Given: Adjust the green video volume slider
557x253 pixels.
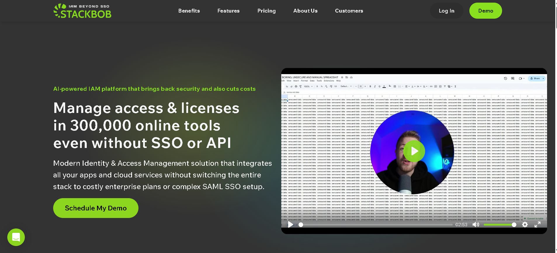Looking at the screenshot, I should pyautogui.click(x=499, y=225).
